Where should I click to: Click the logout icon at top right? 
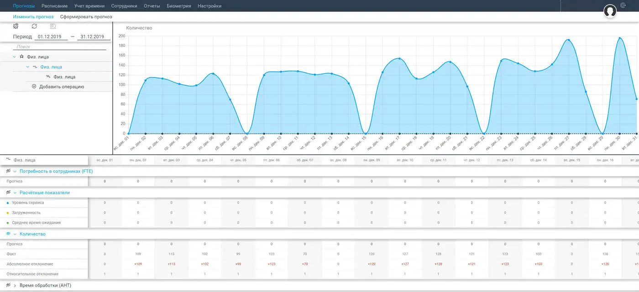point(623,5)
